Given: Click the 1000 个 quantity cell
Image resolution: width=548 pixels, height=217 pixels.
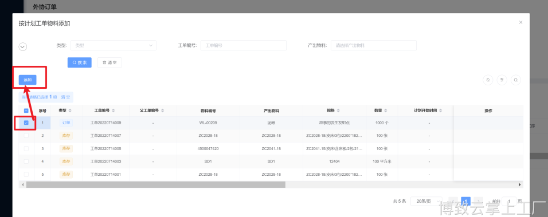Looking at the screenshot, I should pyautogui.click(x=382, y=123).
